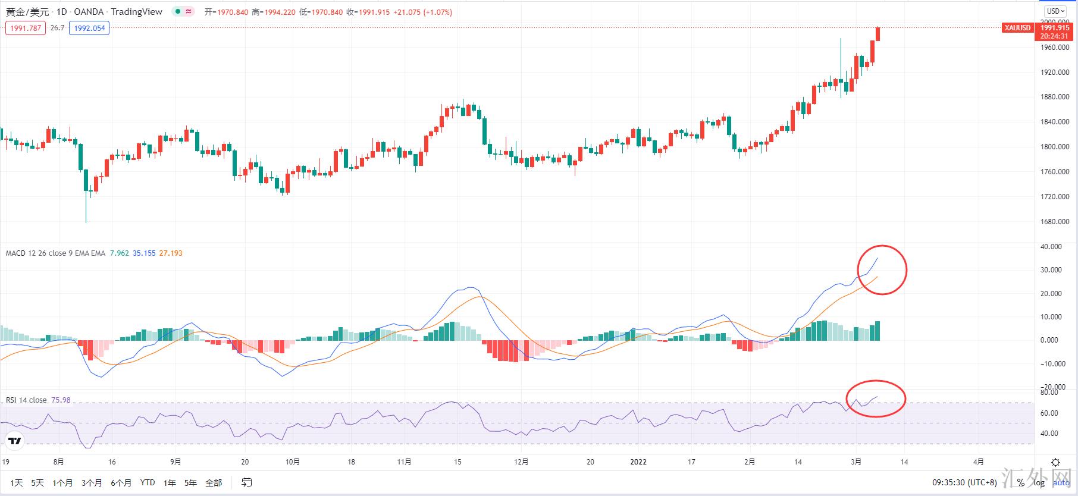Click the green market status dot
Viewport: 1078px width, 496px height.
point(177,11)
